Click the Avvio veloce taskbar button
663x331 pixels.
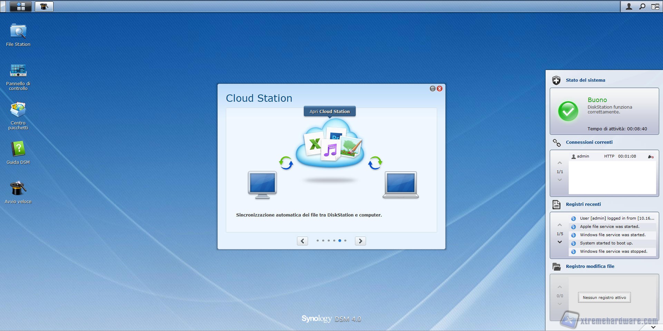pos(44,7)
